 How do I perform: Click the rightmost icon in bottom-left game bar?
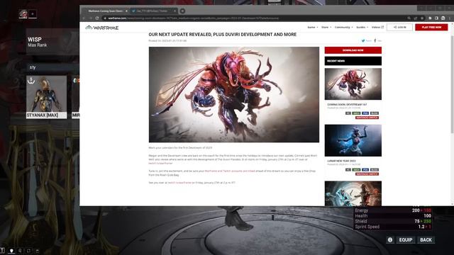click(x=37, y=251)
